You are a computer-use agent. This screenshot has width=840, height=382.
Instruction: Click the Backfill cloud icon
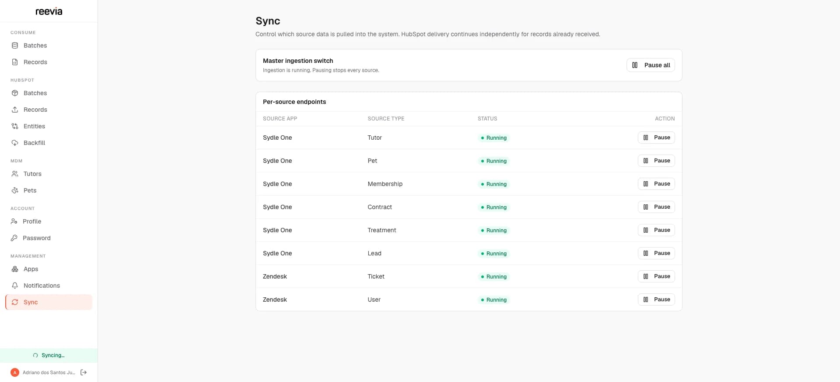[15, 143]
